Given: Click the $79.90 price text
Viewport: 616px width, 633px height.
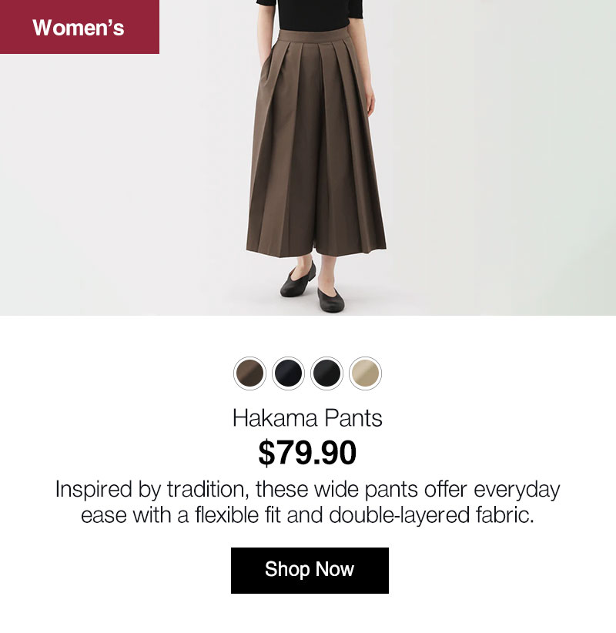Looking at the screenshot, I should [307, 453].
